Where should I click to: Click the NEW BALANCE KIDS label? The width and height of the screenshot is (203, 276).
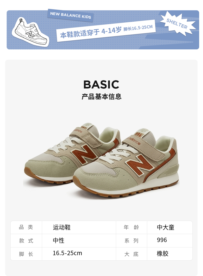click(71, 15)
